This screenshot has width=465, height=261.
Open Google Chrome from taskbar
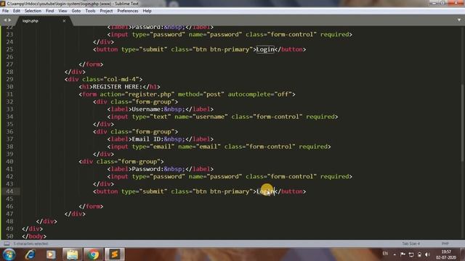coord(93,254)
